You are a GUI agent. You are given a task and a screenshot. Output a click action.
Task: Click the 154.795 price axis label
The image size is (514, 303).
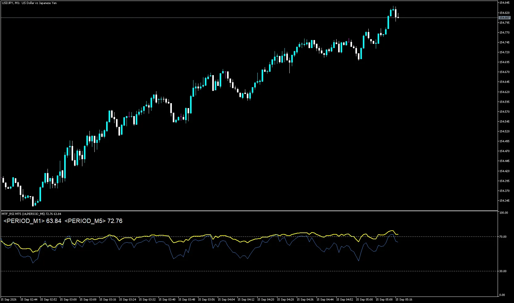[x=504, y=23]
